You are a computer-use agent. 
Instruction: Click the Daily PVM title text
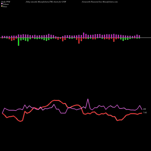[6, 2]
